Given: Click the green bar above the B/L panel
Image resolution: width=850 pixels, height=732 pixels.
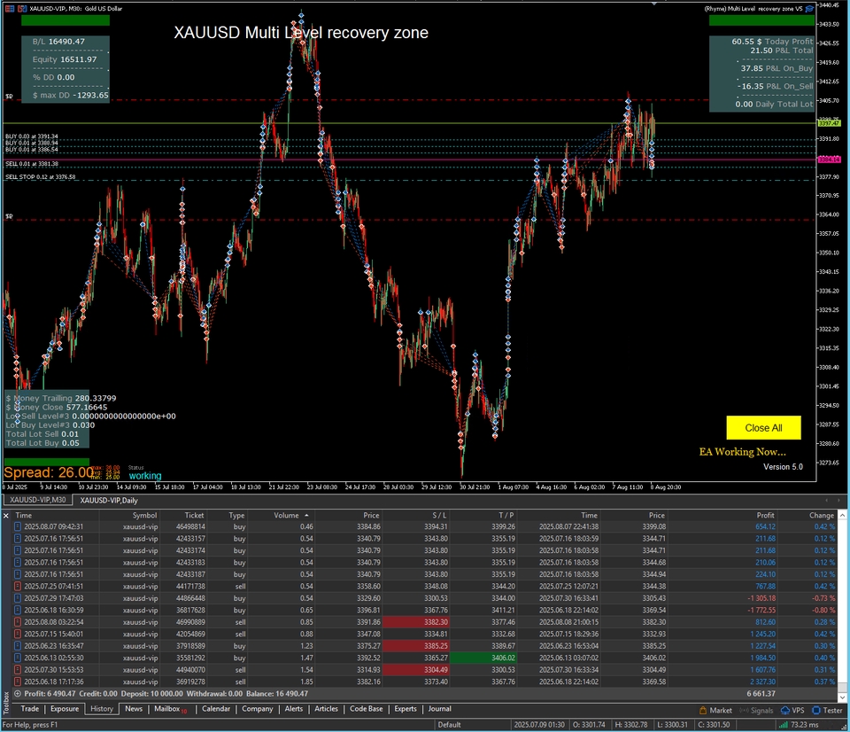Looking at the screenshot, I should coord(57,19).
